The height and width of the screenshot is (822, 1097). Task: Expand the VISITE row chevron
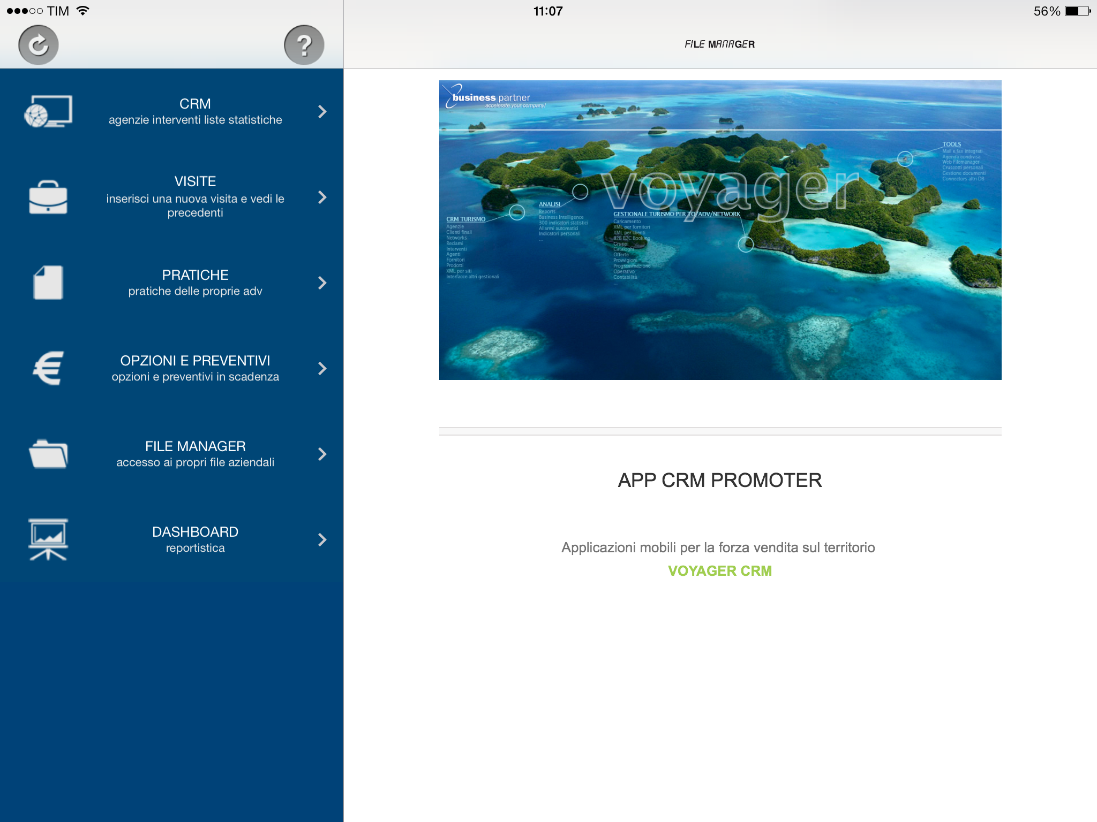pyautogui.click(x=322, y=197)
